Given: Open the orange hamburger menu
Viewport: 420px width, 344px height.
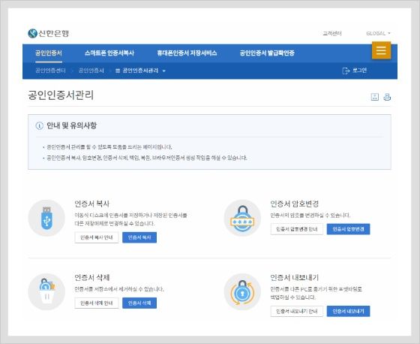Looking at the screenshot, I should (x=381, y=50).
